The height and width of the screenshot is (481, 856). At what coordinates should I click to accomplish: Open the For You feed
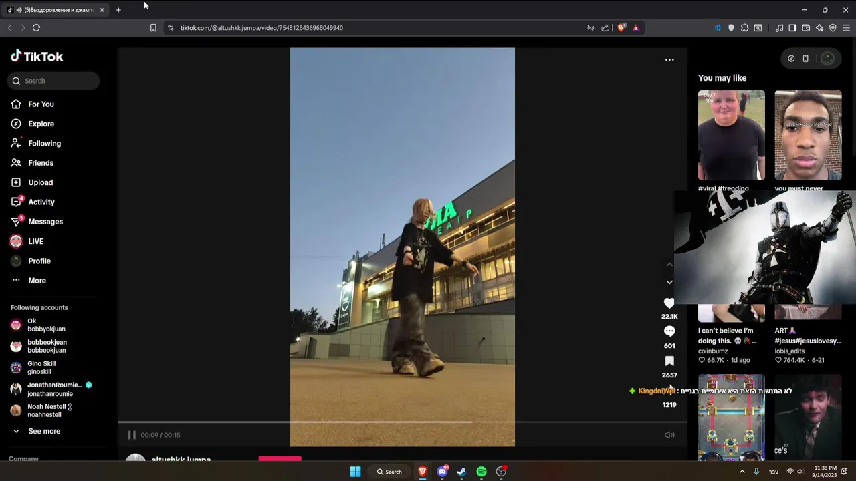point(41,104)
